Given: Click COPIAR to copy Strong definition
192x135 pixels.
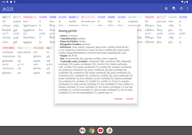Looking at the screenshot, I should (x=130, y=99).
